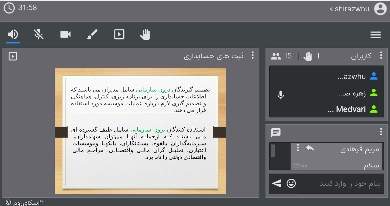Reply to مریم فرهادی's message

[x=310, y=148]
